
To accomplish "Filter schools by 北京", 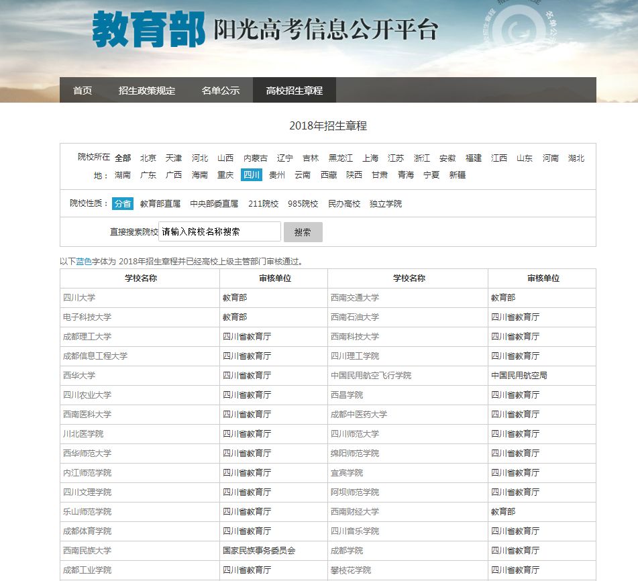I will tap(148, 158).
